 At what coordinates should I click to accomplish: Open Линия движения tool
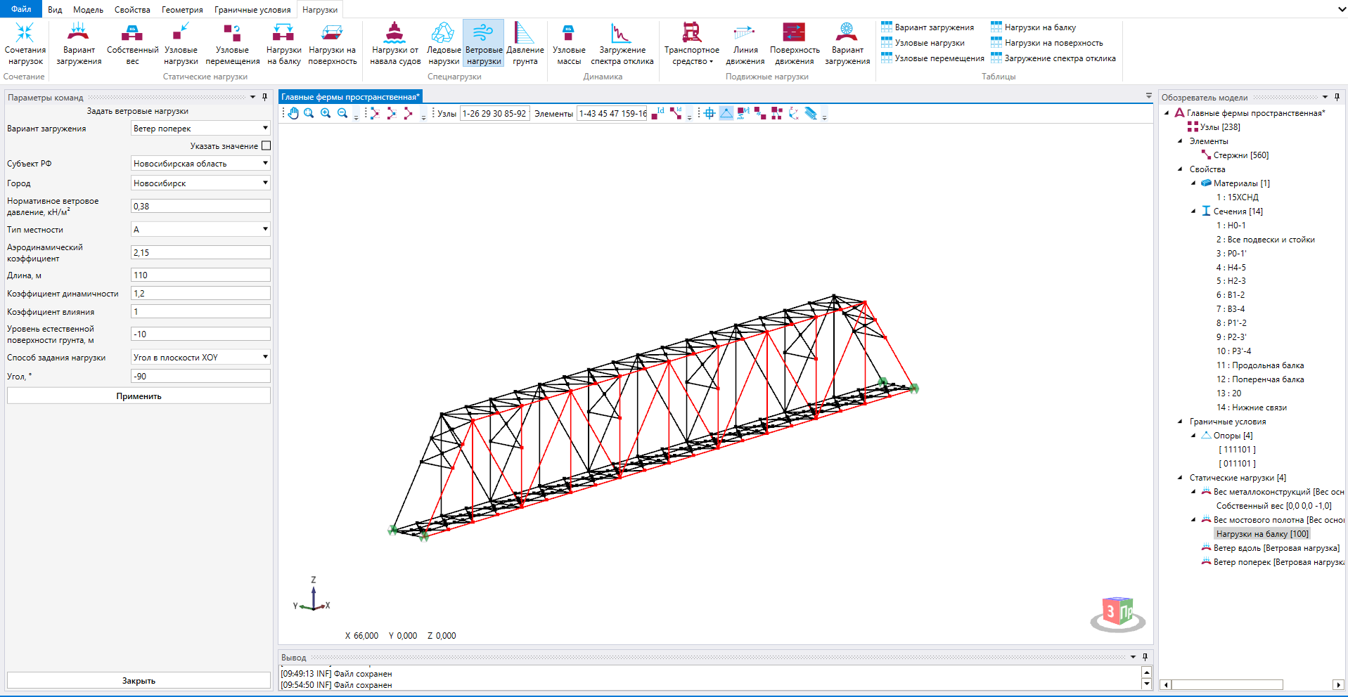(x=745, y=44)
